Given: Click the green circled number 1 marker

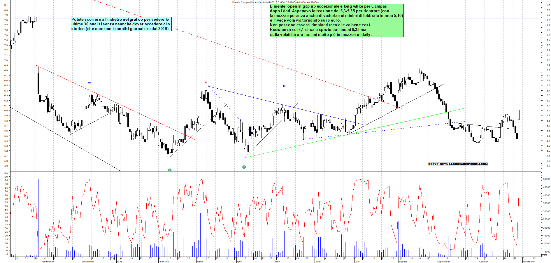Looking at the screenshot, I should 170,169.
